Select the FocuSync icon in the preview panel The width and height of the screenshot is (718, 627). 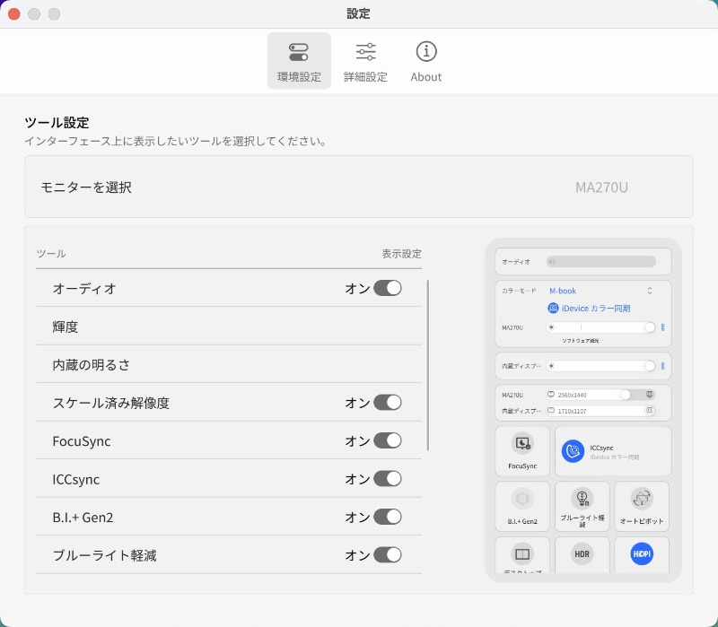521,450
